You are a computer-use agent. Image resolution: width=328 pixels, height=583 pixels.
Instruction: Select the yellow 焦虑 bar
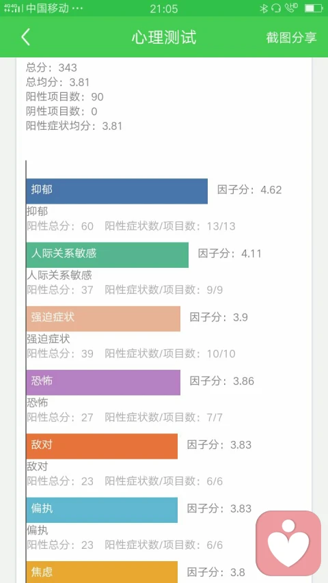point(102,572)
